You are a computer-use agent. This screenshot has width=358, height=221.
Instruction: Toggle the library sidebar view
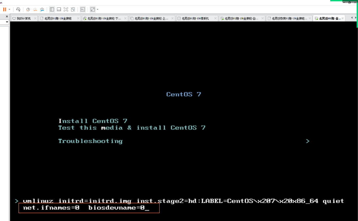coord(52,9)
